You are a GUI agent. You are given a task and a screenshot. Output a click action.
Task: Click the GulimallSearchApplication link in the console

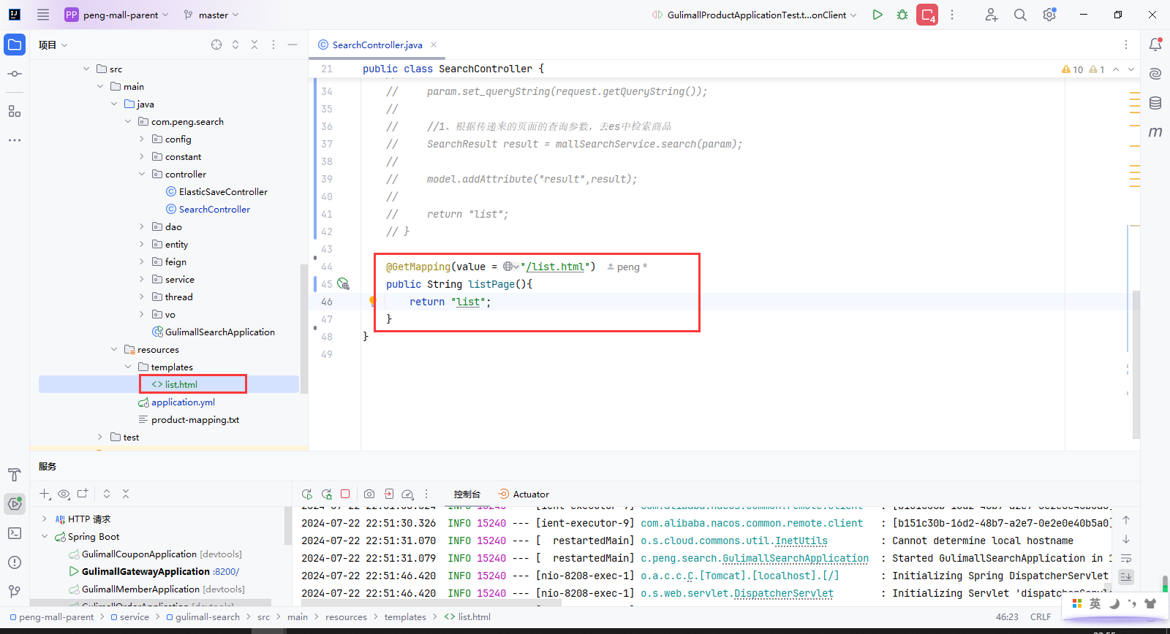point(796,559)
